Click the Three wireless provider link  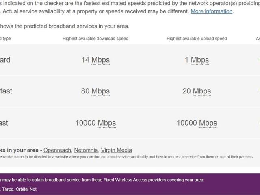8,189
